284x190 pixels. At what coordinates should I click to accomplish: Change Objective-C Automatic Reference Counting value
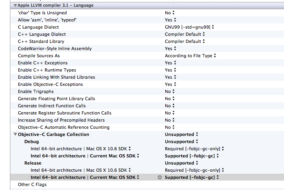pos(170,127)
